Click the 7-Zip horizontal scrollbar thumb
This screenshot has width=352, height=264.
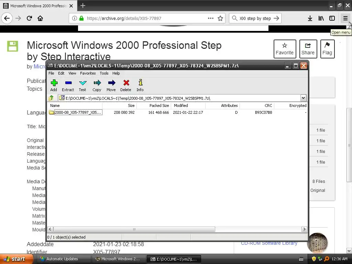[x=134, y=229]
